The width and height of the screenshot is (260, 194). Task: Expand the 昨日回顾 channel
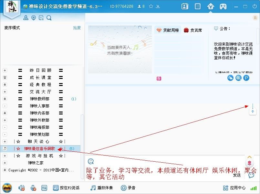[x=5, y=70]
